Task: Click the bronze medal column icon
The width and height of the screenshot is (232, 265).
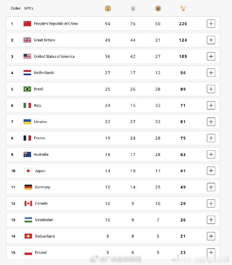Action: (x=158, y=9)
